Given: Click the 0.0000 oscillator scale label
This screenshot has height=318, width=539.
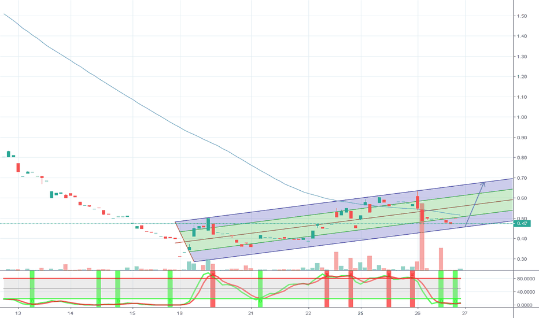Looking at the screenshot, I should point(525,305).
